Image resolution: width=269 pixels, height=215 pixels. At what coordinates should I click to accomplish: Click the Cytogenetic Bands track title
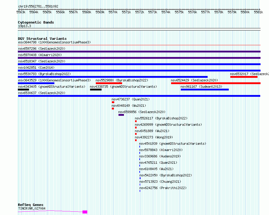36,22
